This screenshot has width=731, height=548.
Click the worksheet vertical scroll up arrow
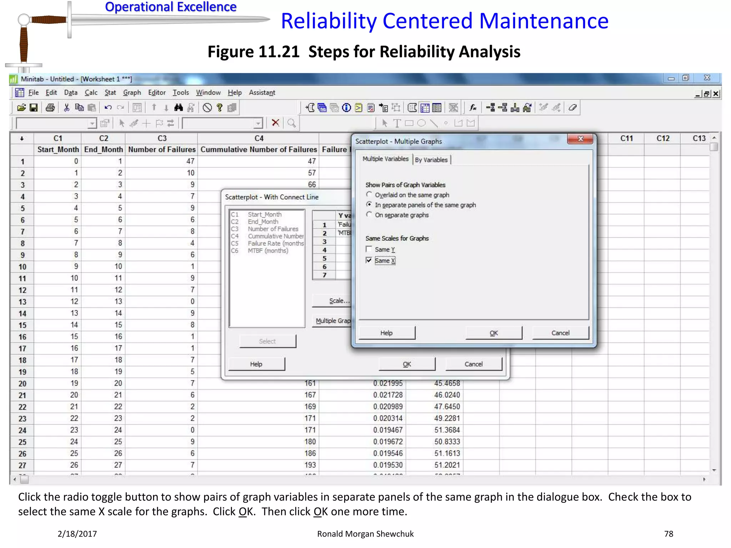coord(714,138)
